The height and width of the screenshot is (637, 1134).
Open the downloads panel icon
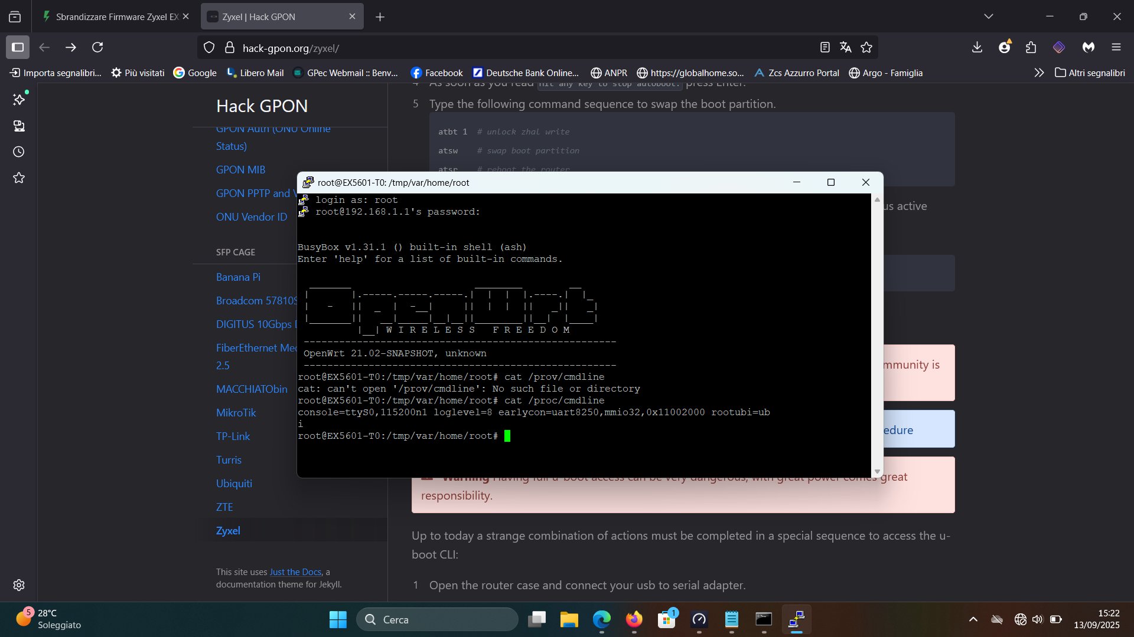[977, 47]
